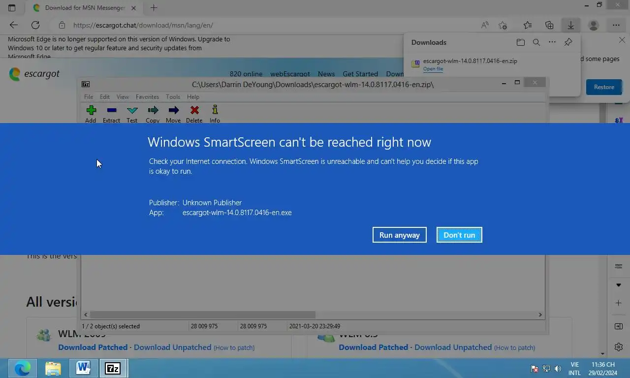The image size is (630, 378).
Task: Toggle the Downloads toolbar button
Action: [571, 25]
